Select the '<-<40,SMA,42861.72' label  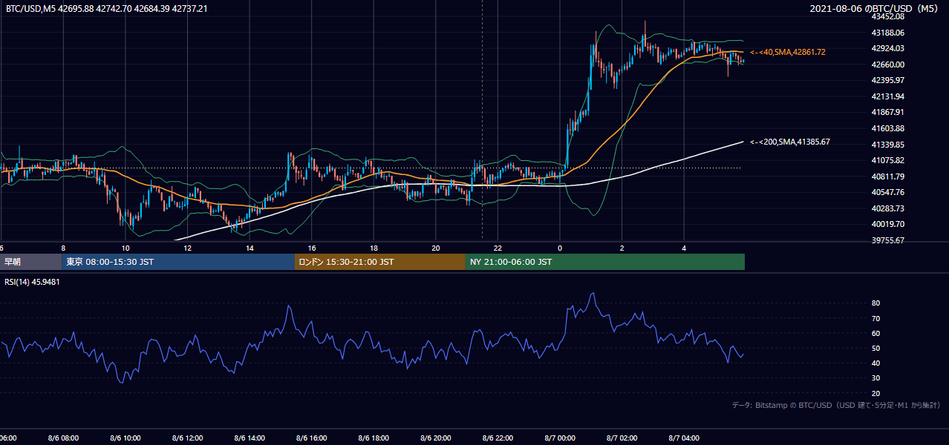tap(788, 52)
